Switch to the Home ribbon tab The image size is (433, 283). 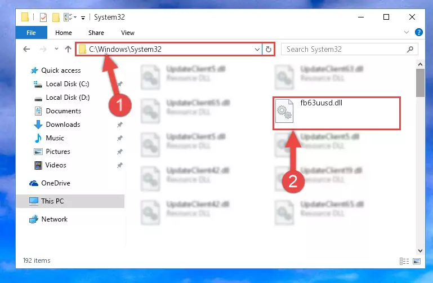[x=64, y=33]
